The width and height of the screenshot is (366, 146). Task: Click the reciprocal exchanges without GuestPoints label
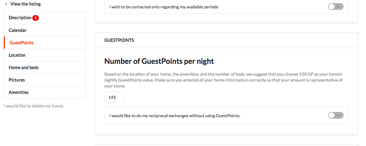coord(175,116)
